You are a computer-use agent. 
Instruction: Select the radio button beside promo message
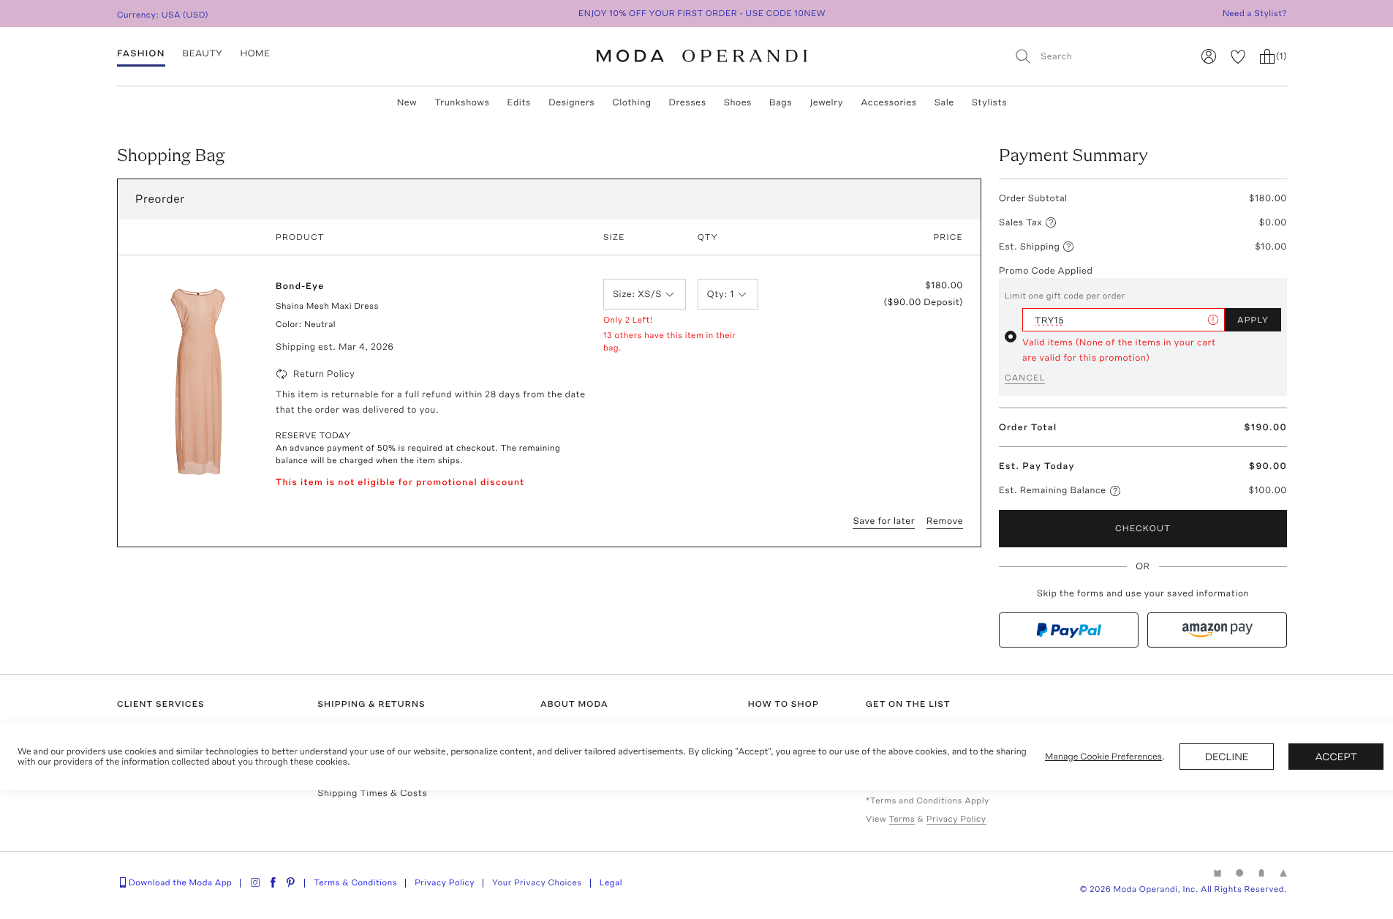click(x=1011, y=337)
